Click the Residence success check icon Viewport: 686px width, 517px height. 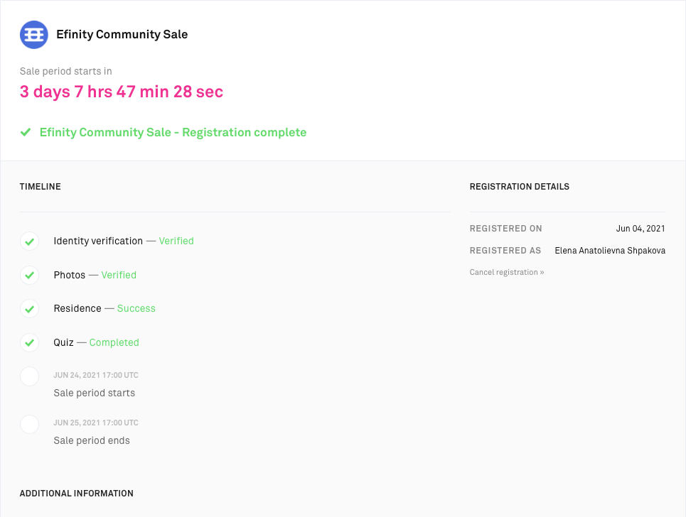click(x=29, y=308)
